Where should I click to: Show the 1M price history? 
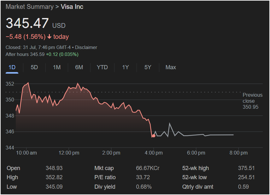tap(57, 67)
